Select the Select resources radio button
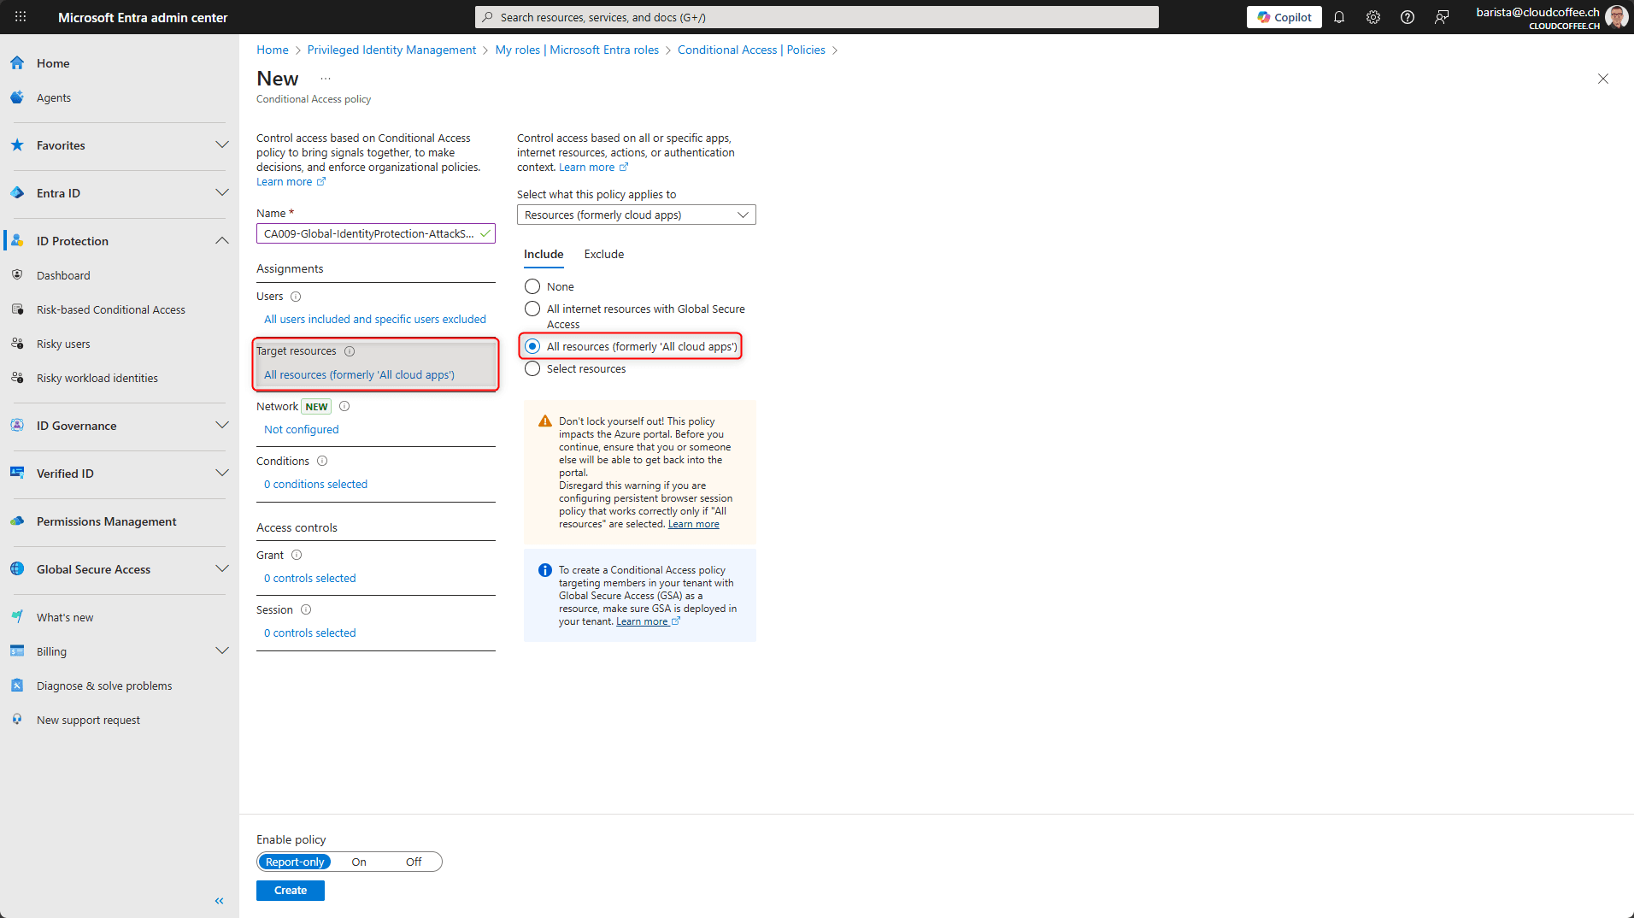The height and width of the screenshot is (918, 1634). [x=532, y=368]
